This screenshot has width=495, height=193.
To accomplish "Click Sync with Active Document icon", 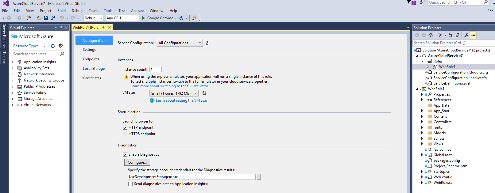I will point(450,35).
